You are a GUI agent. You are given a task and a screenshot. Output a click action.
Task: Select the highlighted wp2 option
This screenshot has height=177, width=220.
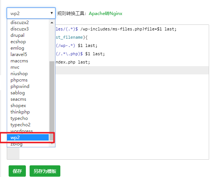(28, 137)
